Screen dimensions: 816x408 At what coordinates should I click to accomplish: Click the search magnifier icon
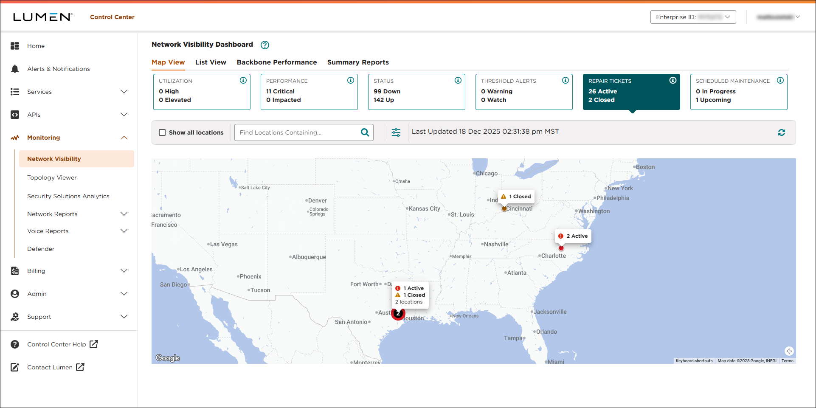point(365,132)
